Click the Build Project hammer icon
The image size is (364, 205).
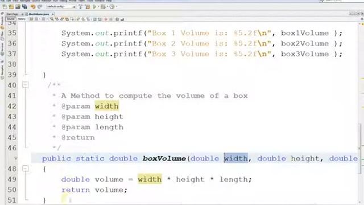tap(81, 7)
